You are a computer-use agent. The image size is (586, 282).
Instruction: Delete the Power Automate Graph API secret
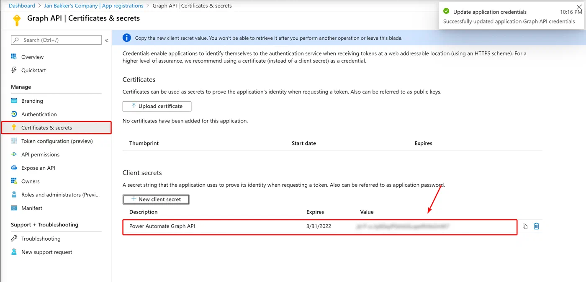point(537,226)
